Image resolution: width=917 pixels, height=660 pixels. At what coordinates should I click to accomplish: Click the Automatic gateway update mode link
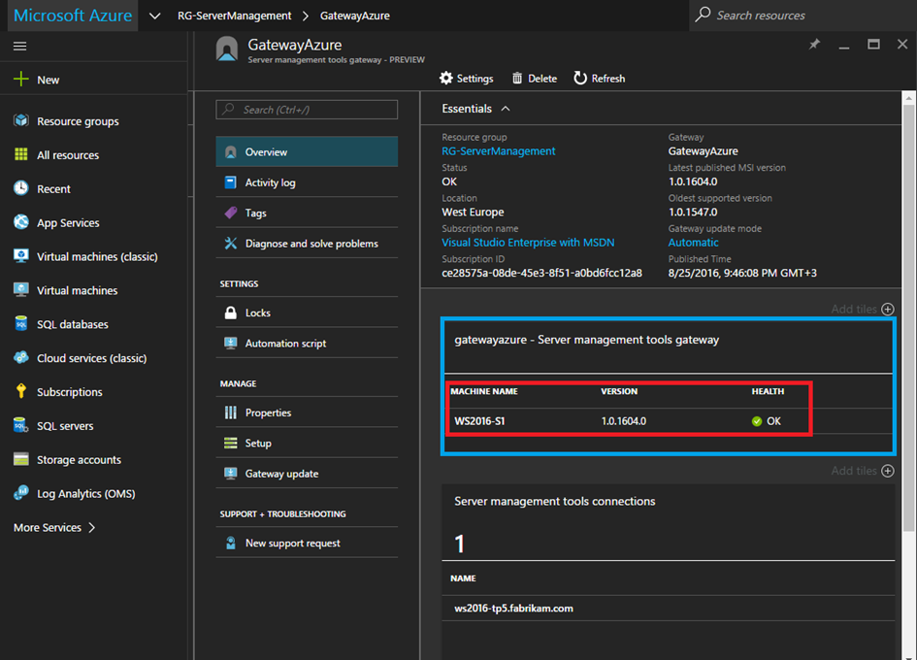(x=693, y=243)
